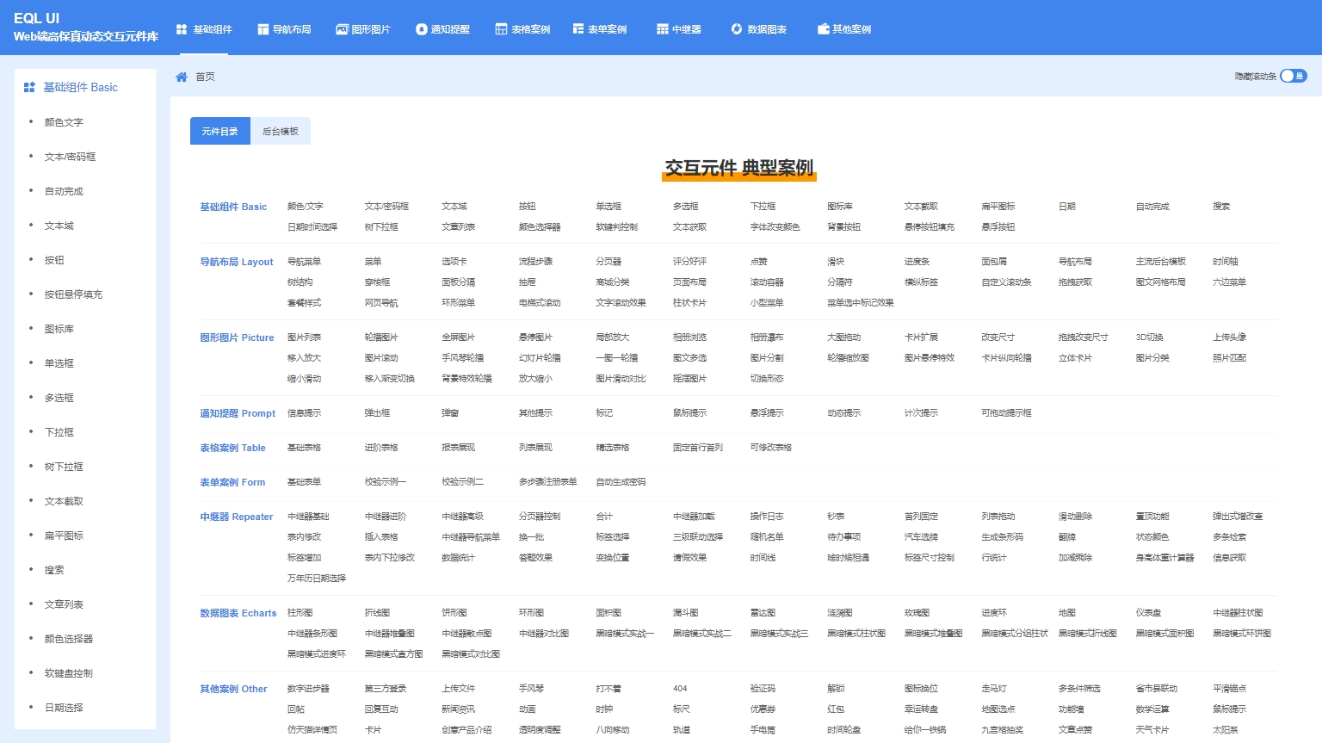The image size is (1322, 743).
Task: Open 3D切换 in the Picture row
Action: (x=1150, y=337)
